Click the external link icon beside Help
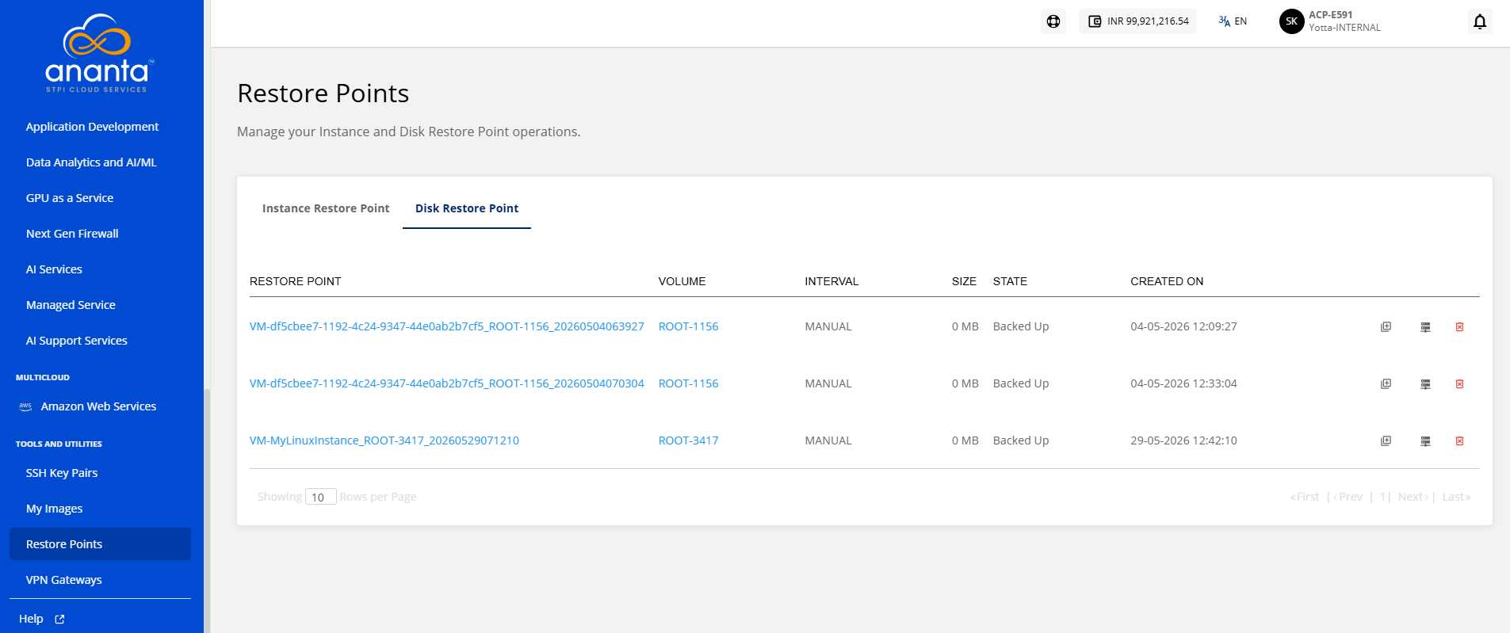The height and width of the screenshot is (633, 1510). click(x=59, y=620)
